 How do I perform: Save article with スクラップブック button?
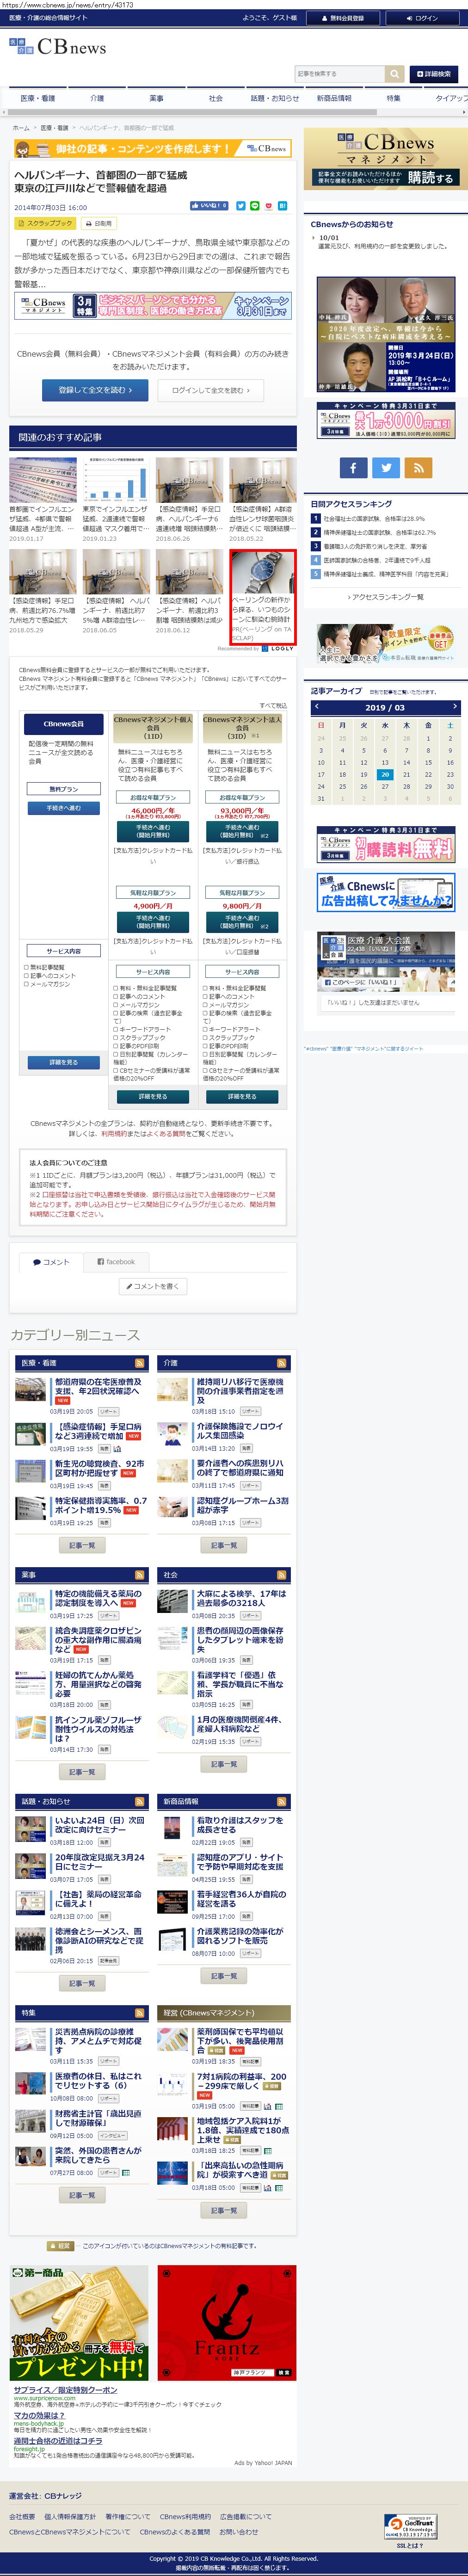point(45,224)
